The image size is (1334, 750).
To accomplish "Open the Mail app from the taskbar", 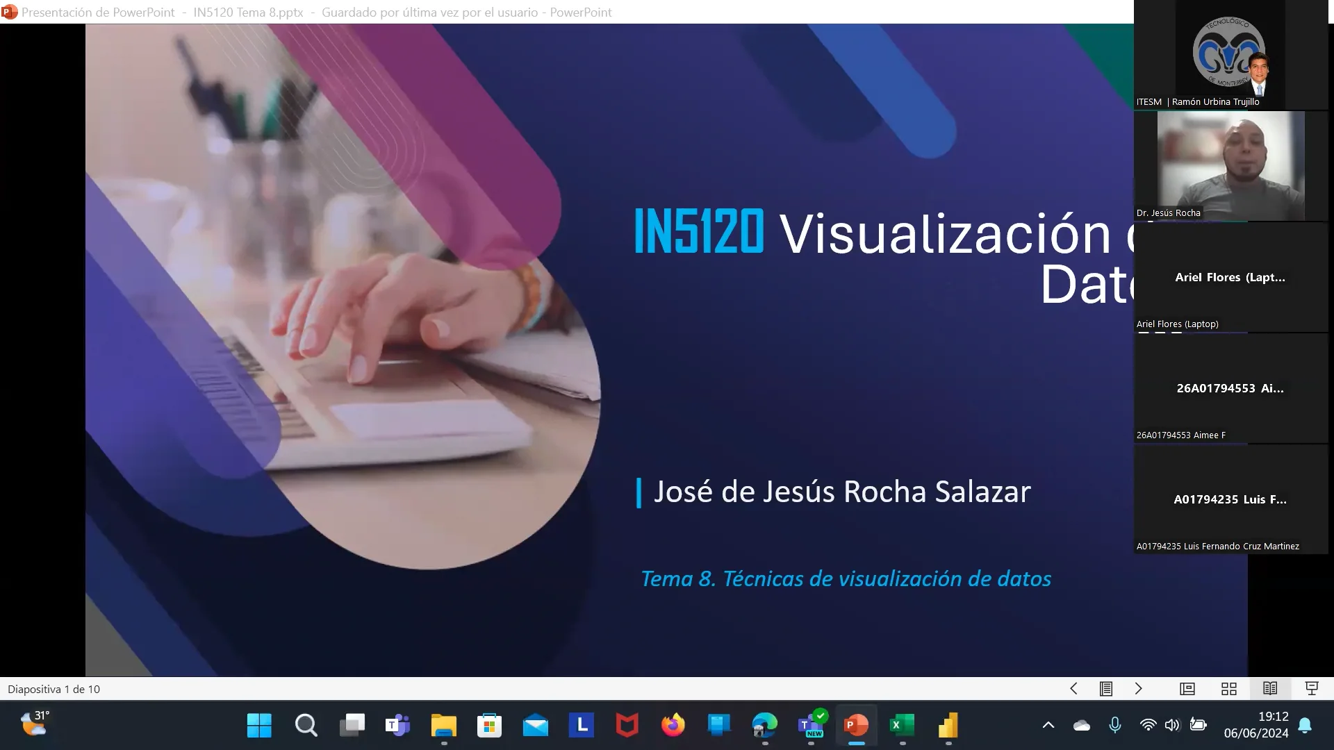I will [x=535, y=725].
